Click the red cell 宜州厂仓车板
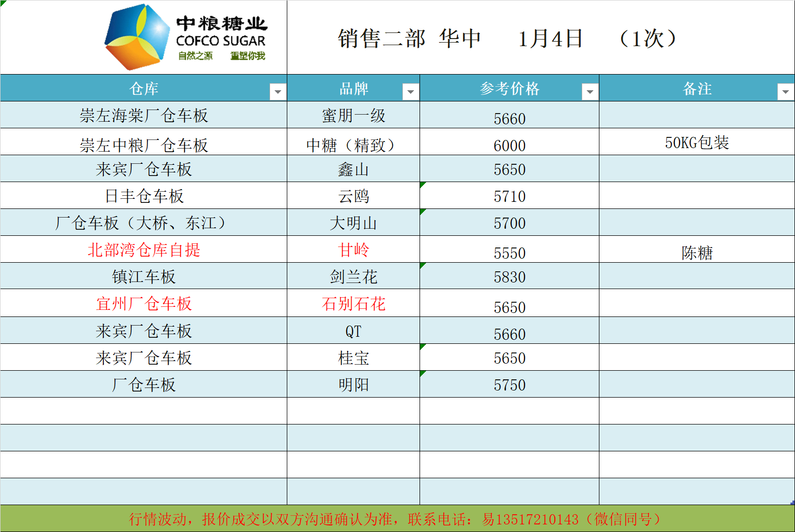This screenshot has height=532, width=795. 144,304
